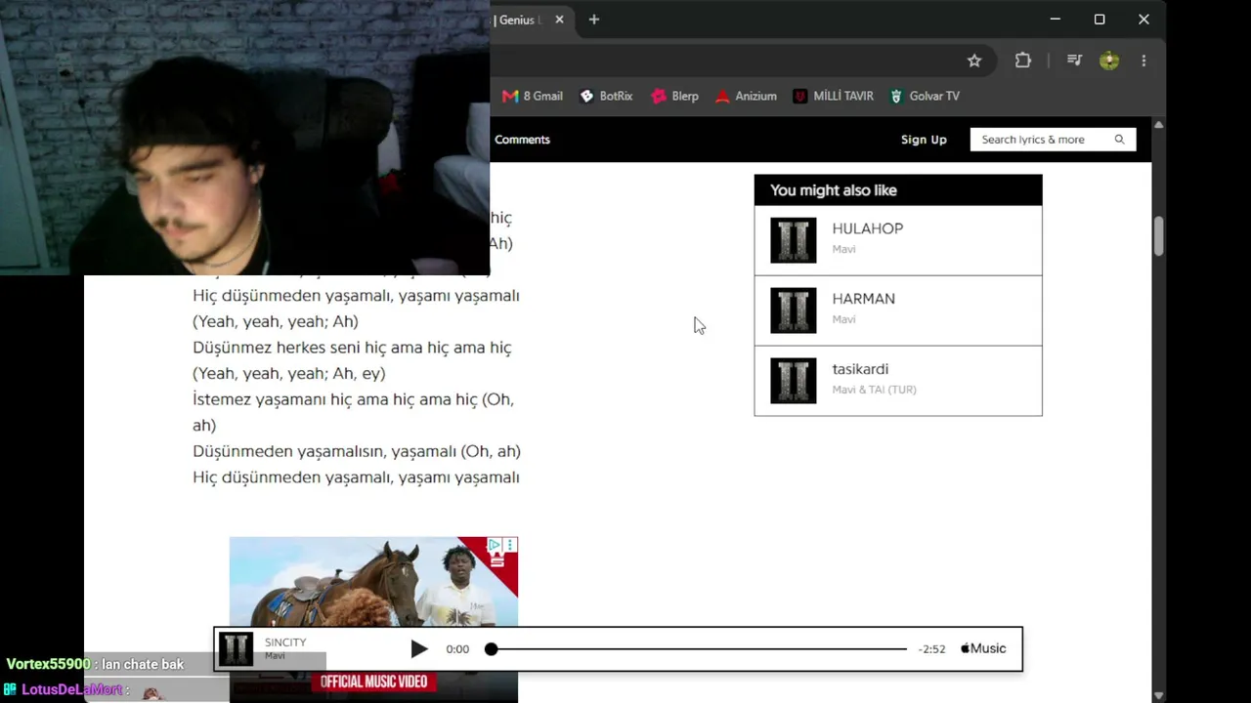This screenshot has height=703, width=1251.
Task: Open the horse music video advertisement
Action: [x=373, y=619]
